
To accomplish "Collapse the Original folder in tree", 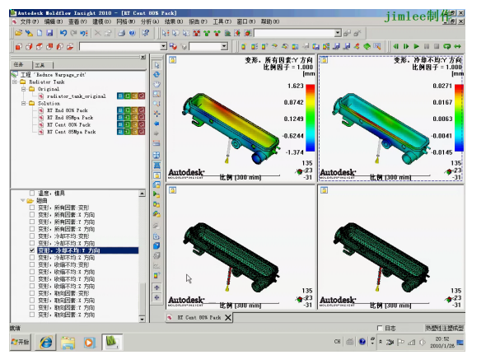I will (x=24, y=89).
